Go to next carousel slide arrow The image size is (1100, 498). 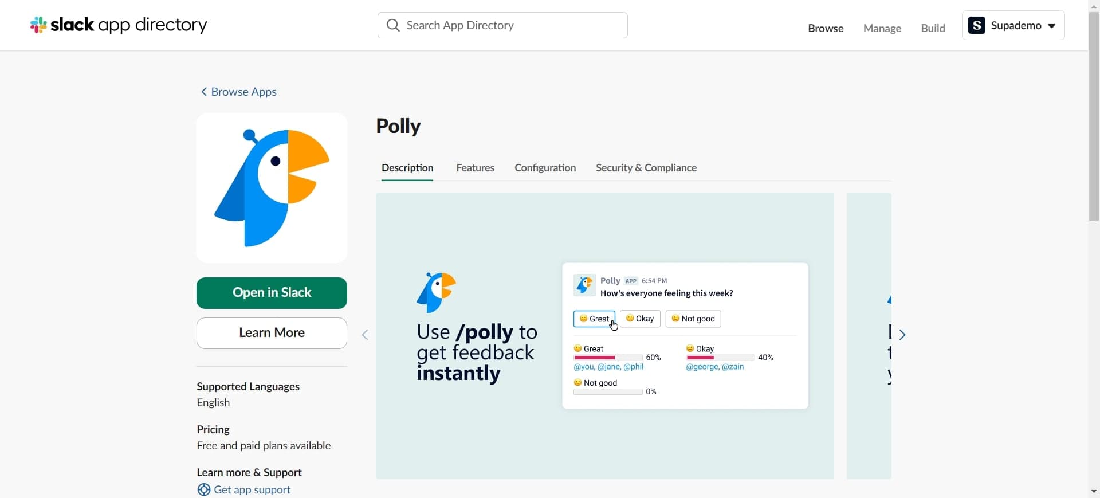[902, 335]
